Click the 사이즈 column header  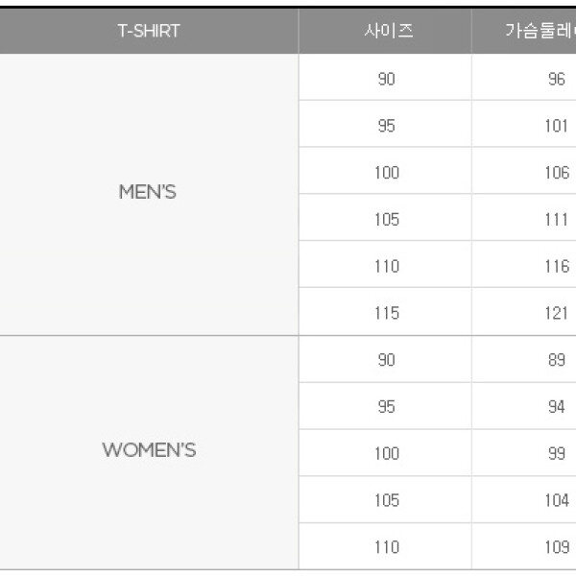pyautogui.click(x=385, y=31)
